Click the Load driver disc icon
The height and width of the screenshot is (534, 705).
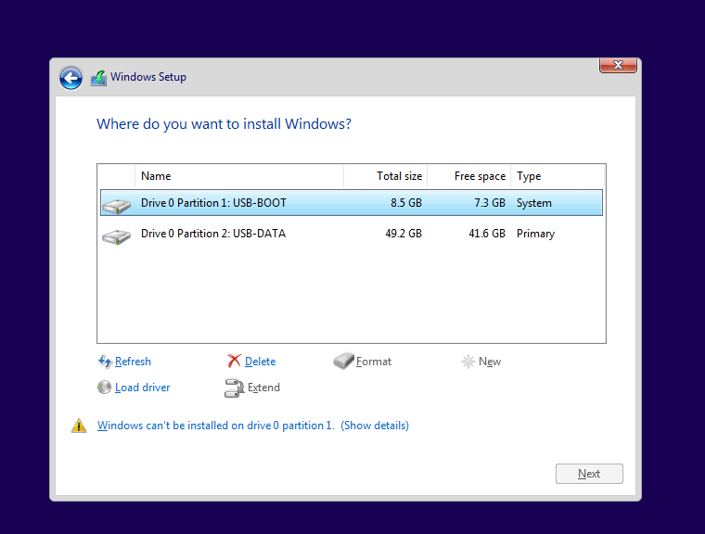point(104,387)
